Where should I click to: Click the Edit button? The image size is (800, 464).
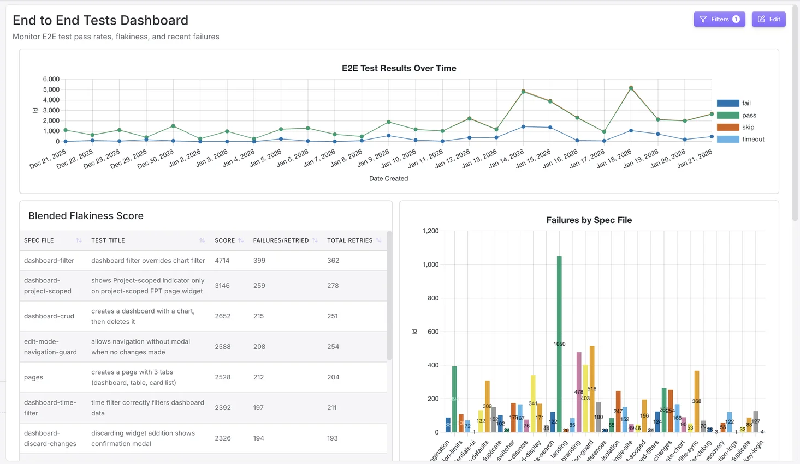coord(769,19)
